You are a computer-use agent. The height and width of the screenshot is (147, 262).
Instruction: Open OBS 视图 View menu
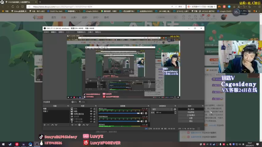[61, 32]
